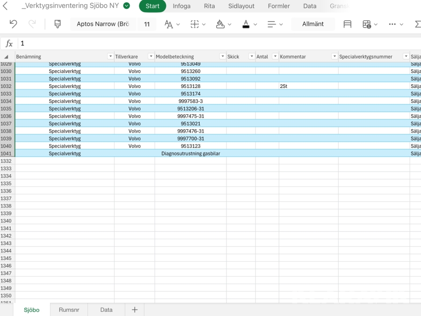
Task: Click the cell styles icon
Action: click(348, 24)
